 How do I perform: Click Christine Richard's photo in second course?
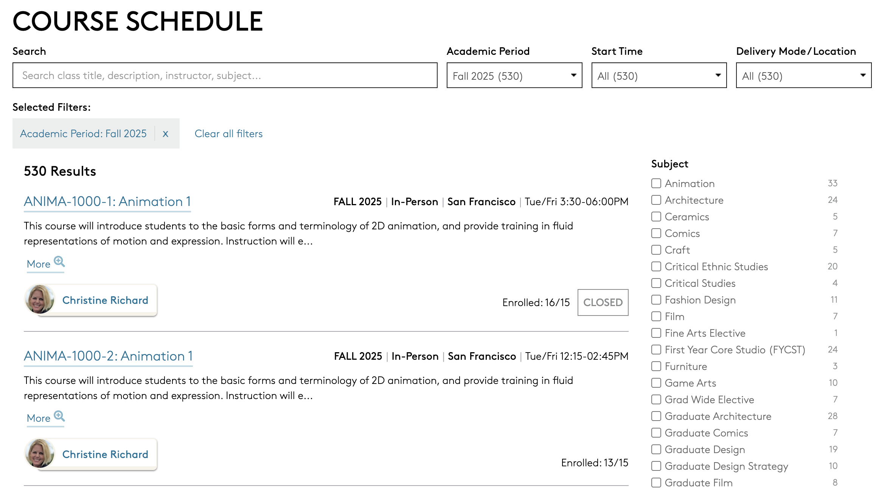(40, 454)
